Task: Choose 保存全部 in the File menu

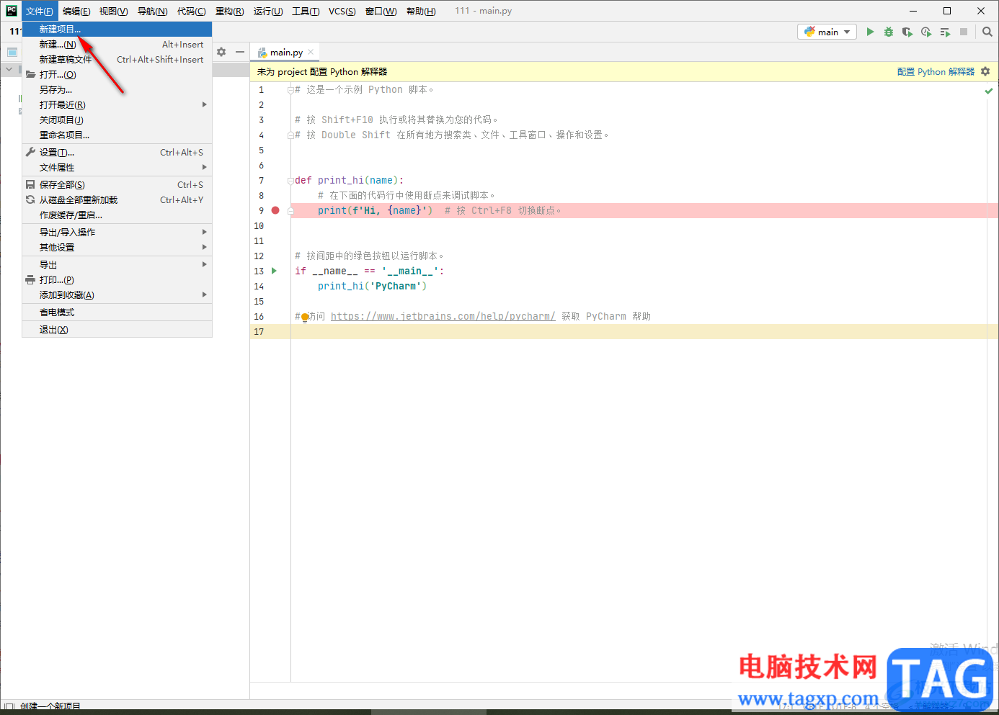Action: (x=117, y=185)
